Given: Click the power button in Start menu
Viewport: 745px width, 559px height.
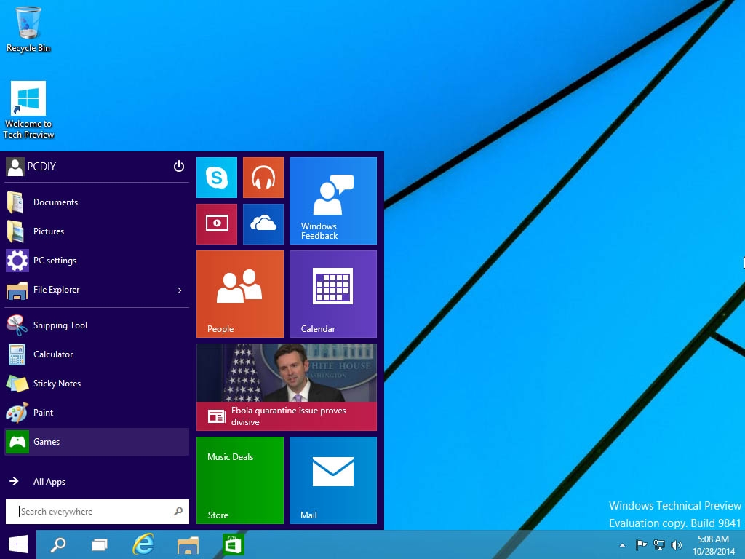Looking at the screenshot, I should coord(179,166).
